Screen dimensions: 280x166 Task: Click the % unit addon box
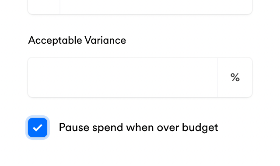235,77
